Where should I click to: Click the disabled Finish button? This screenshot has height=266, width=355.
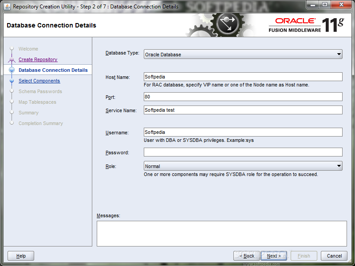click(x=304, y=256)
